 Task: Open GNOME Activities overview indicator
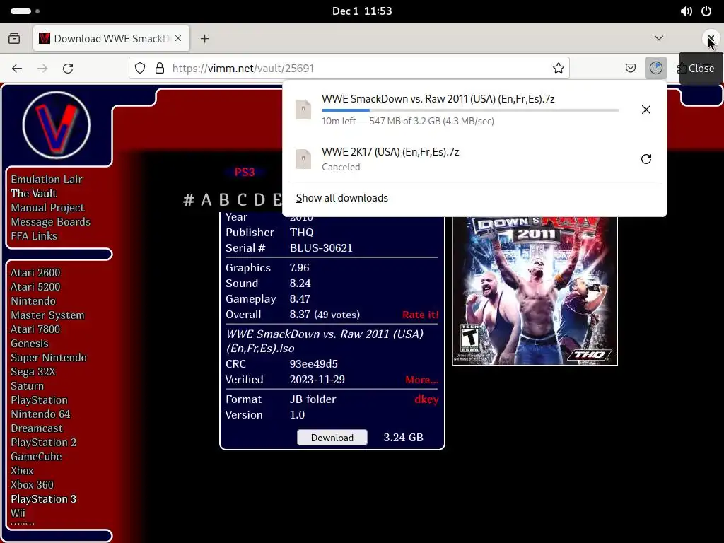coord(25,11)
